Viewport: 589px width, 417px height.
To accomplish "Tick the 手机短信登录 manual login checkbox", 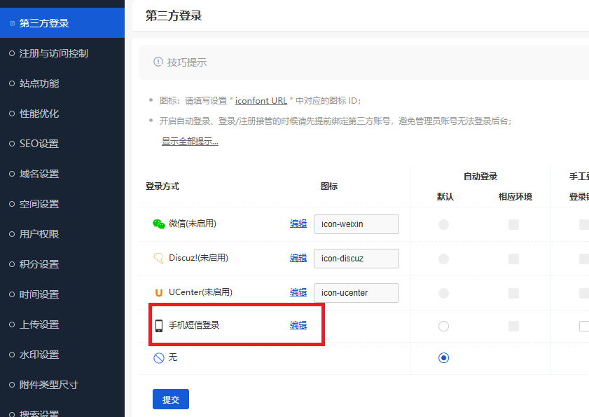I will pos(584,326).
